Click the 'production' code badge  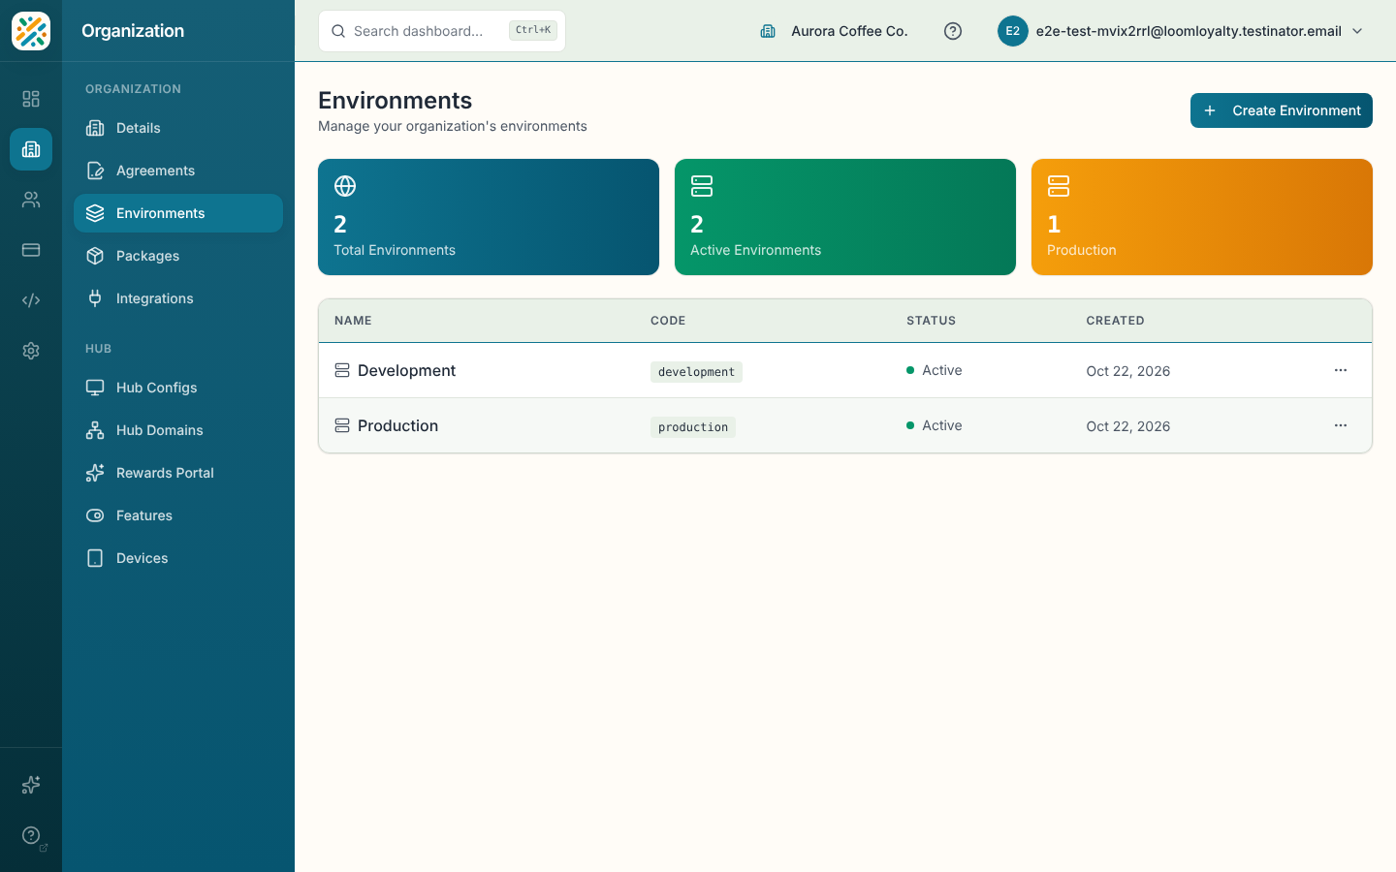coord(693,427)
